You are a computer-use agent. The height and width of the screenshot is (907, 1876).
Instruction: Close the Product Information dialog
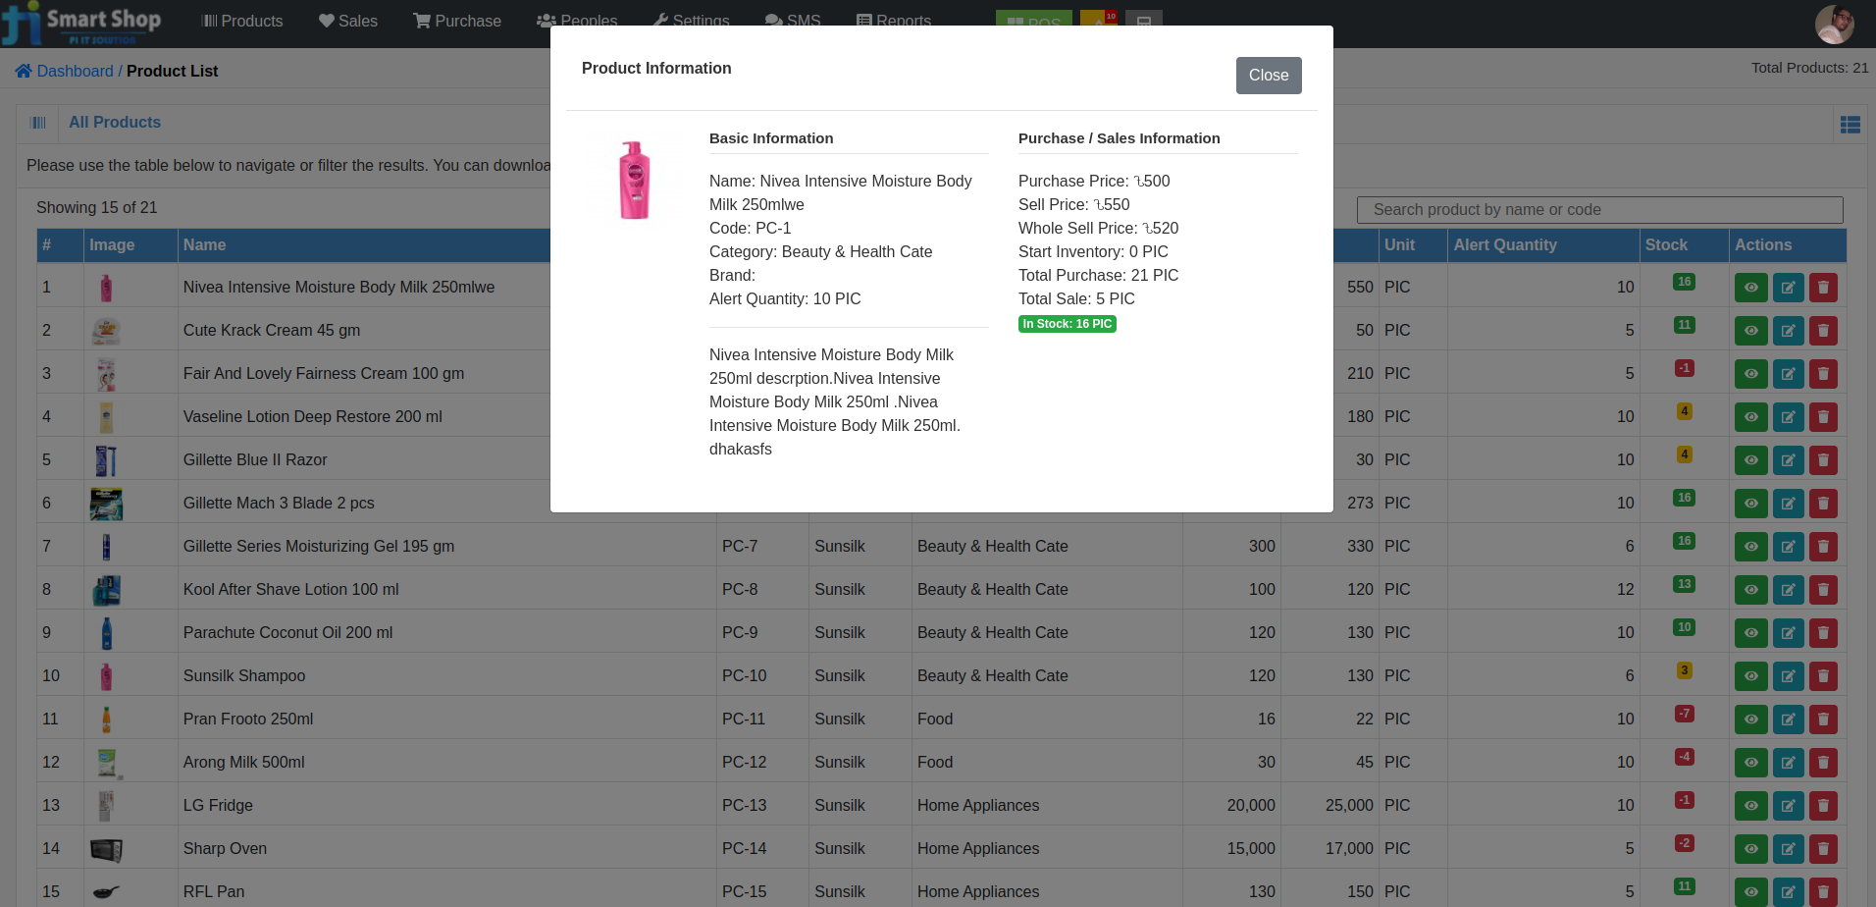click(1268, 75)
